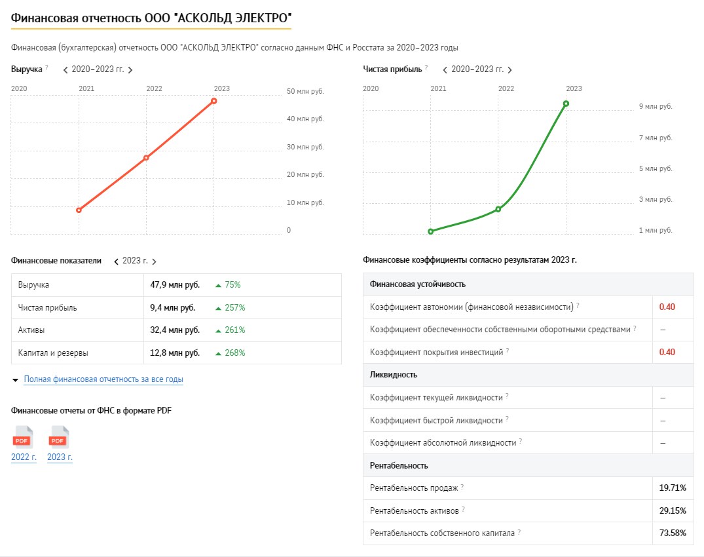704x557 pixels.
Task: Click the 50 млн руб. axis label
Action: pyautogui.click(x=305, y=91)
